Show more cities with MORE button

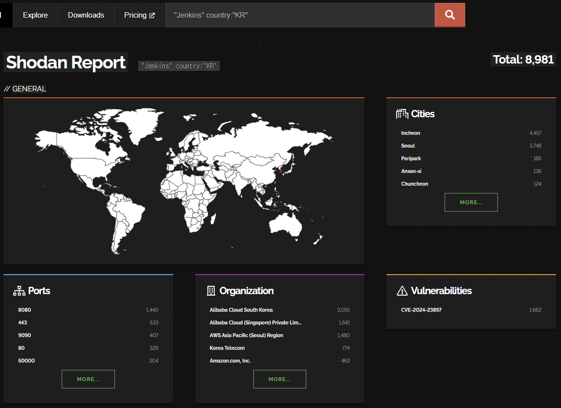coord(471,202)
